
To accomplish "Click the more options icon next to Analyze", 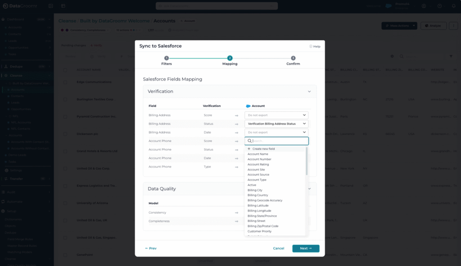I will point(453,26).
